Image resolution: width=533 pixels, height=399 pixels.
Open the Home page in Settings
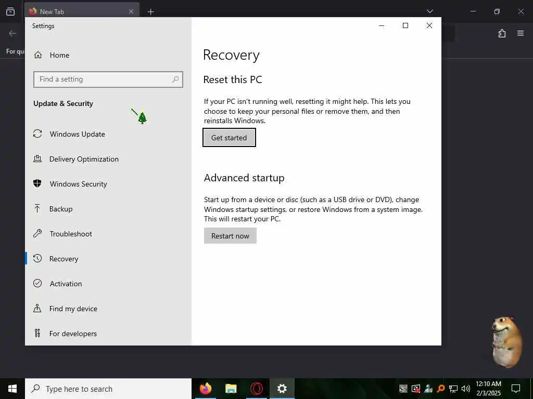pos(52,55)
